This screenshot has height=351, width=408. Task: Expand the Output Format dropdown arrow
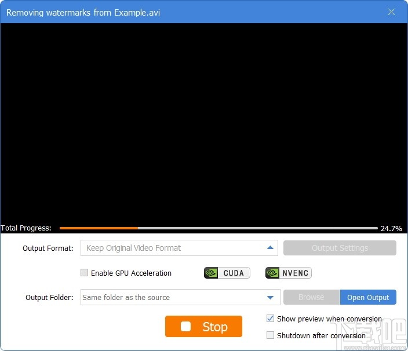[x=270, y=248]
